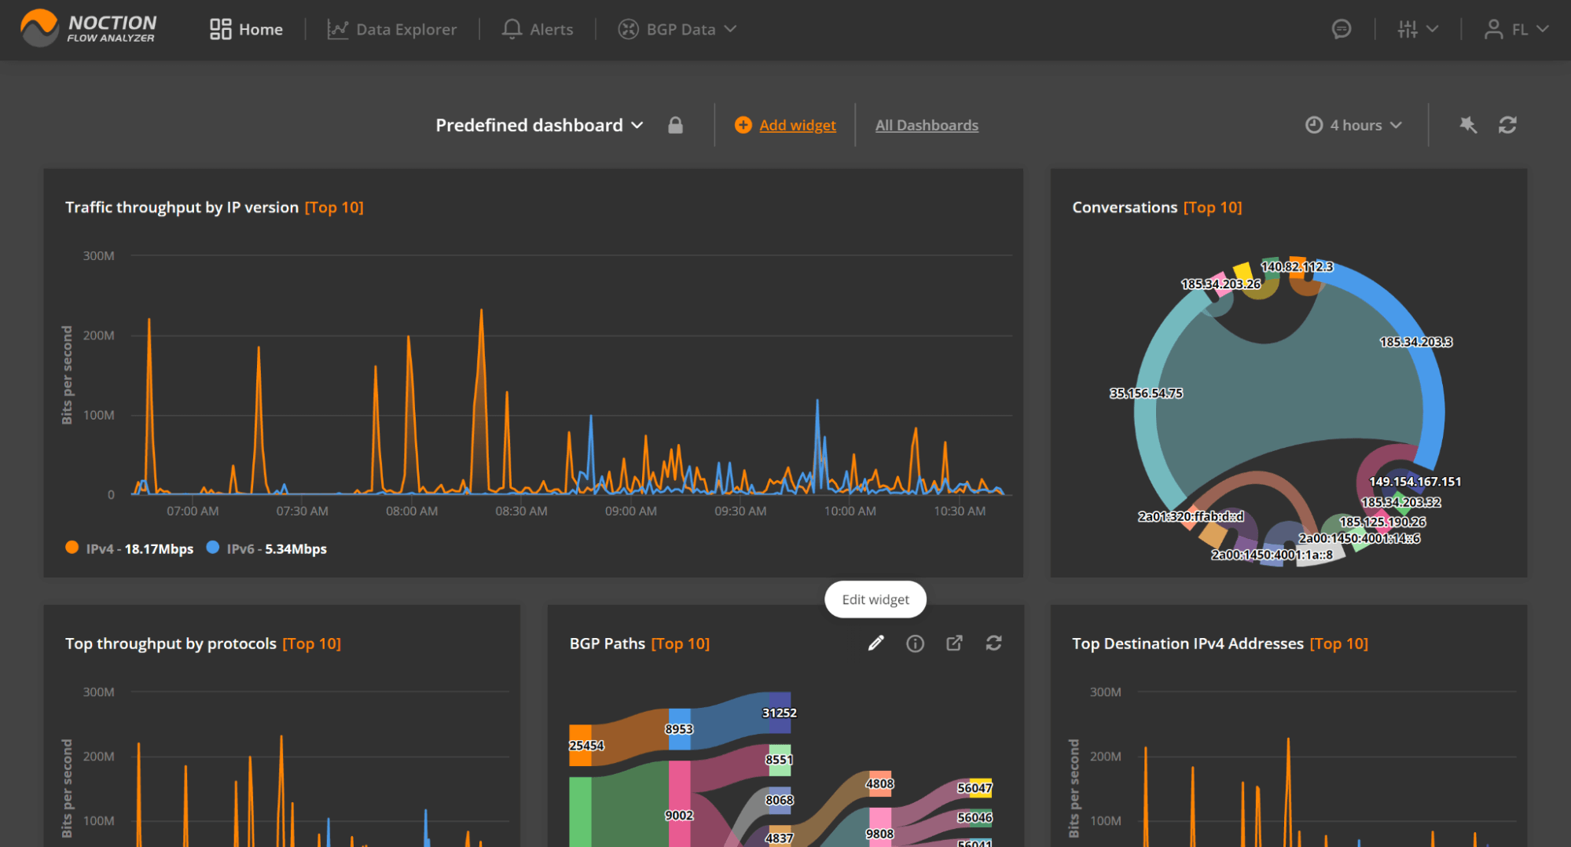Screen dimensions: 1571x847
Task: Click AS 8953 node in BGP Paths
Action: pyautogui.click(x=679, y=729)
